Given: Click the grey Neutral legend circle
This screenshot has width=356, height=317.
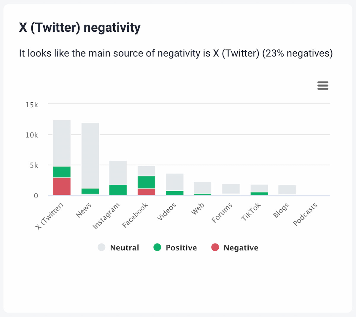Looking at the screenshot, I should click(x=101, y=247).
